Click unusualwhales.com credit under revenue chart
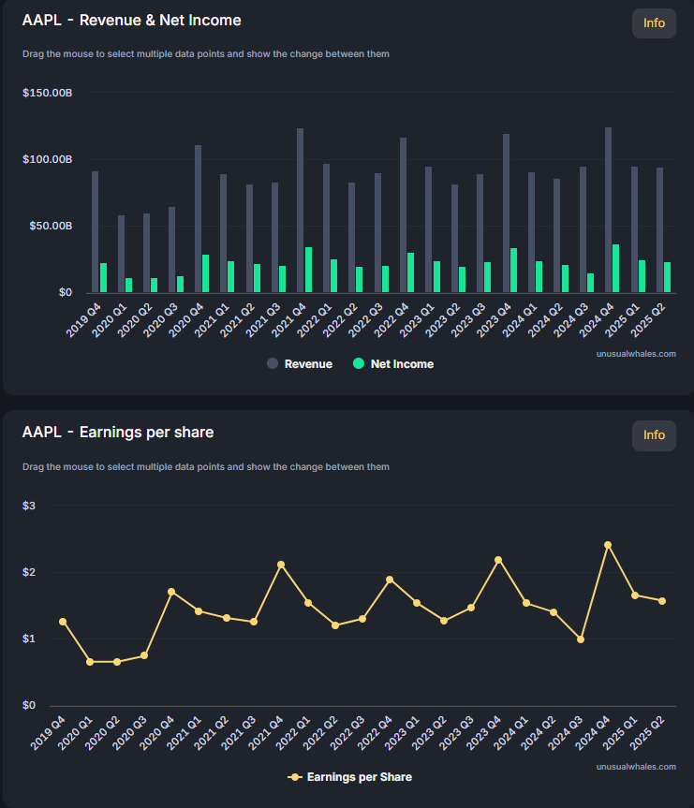This screenshot has width=694, height=808. (x=635, y=354)
